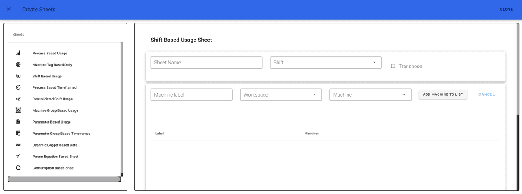Click the Consolidated Shift Usage icon

[18, 99]
